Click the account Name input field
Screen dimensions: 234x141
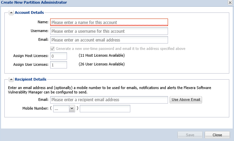[109, 23]
